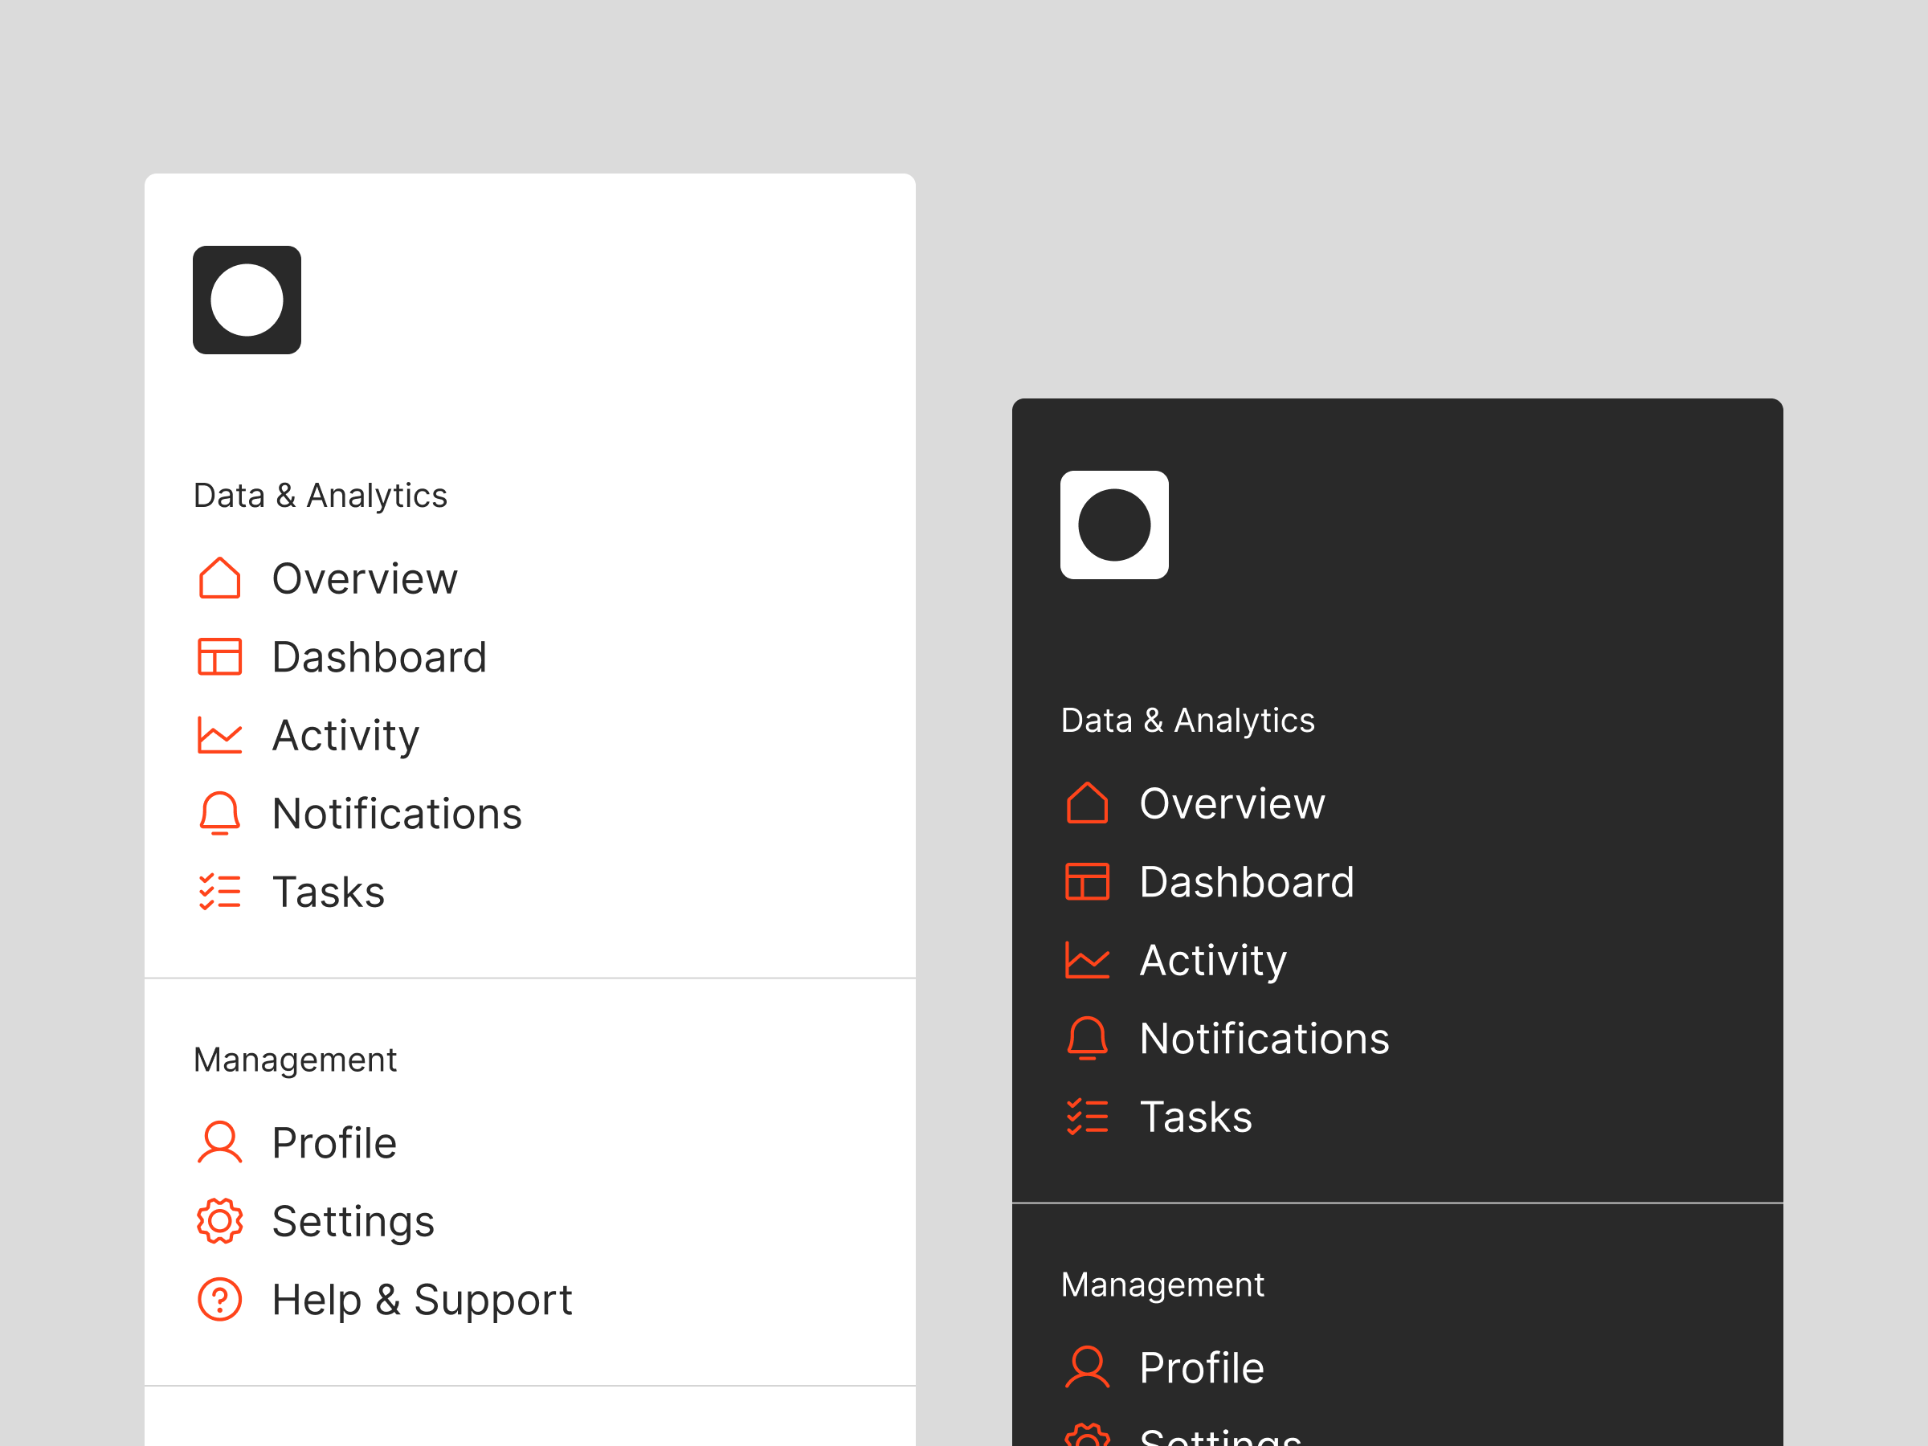Open Overview from the light sidebar

tap(365, 578)
